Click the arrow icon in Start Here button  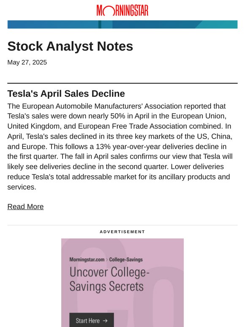[105, 321]
